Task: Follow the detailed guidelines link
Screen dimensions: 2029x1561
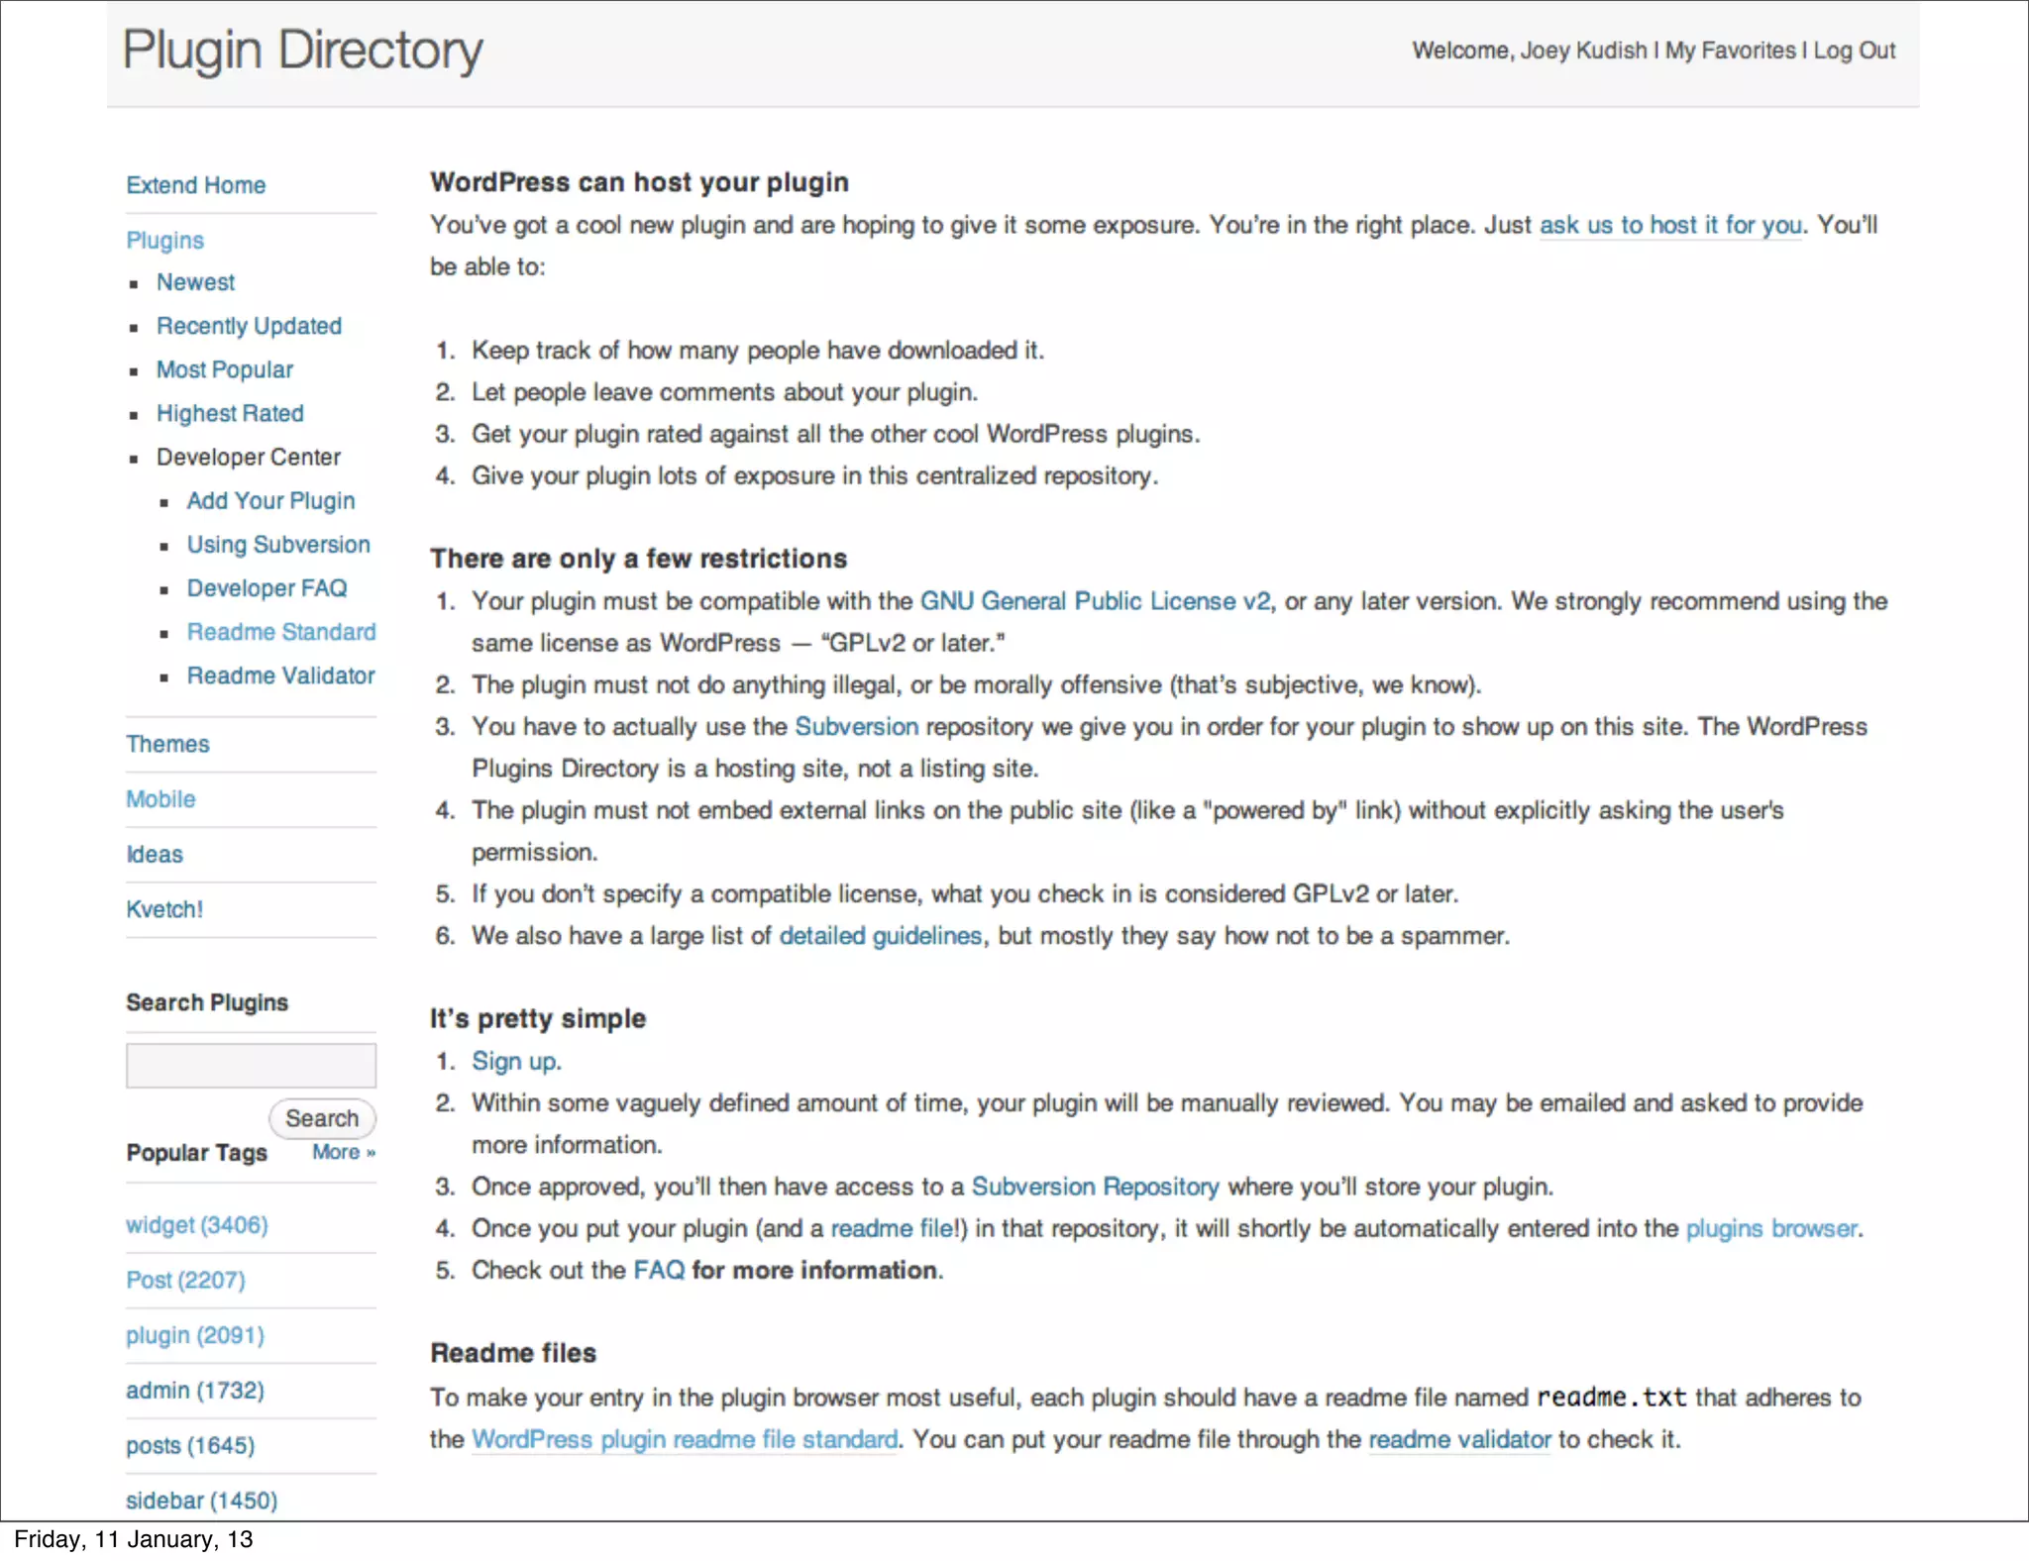Action: coord(880,936)
